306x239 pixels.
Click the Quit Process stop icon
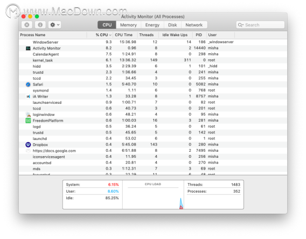point(27,25)
